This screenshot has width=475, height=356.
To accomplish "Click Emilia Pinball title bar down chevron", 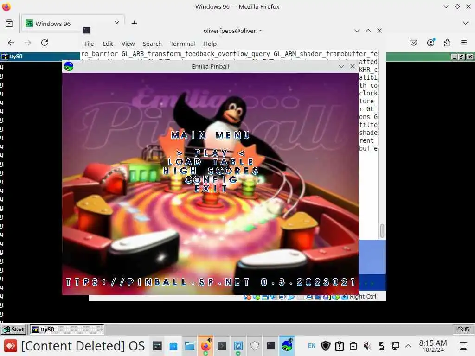I will [341, 66].
